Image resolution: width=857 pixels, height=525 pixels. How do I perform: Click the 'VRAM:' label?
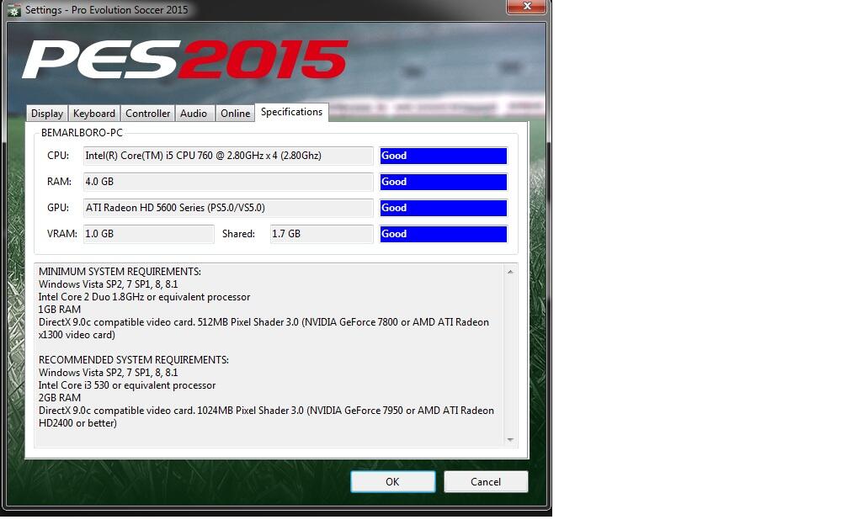pos(61,234)
